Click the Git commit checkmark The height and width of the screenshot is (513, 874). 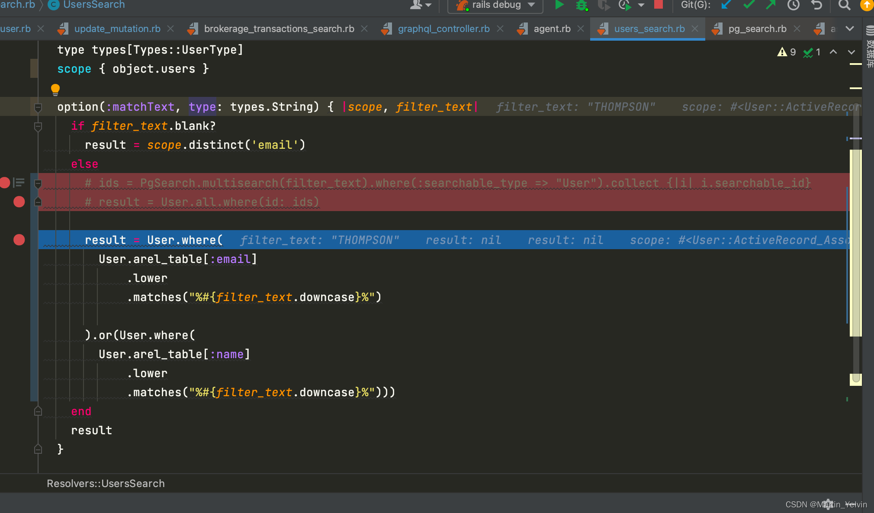click(749, 5)
